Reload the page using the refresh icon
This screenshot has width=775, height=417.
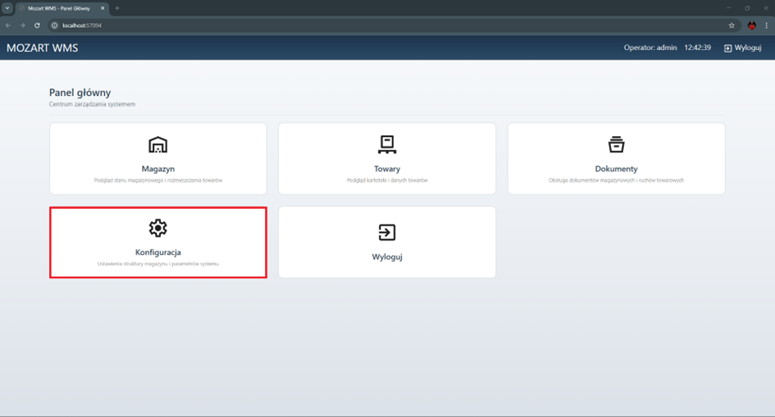pos(37,25)
